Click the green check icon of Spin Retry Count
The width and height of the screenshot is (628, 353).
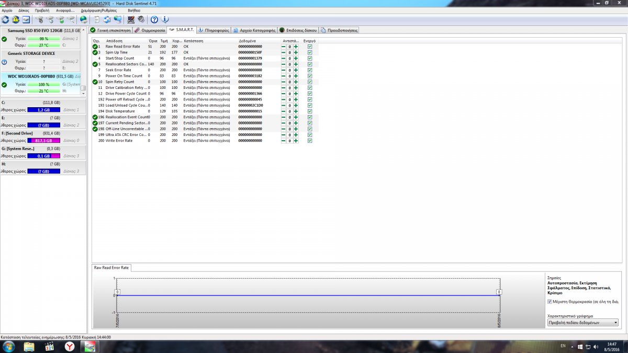click(x=95, y=82)
